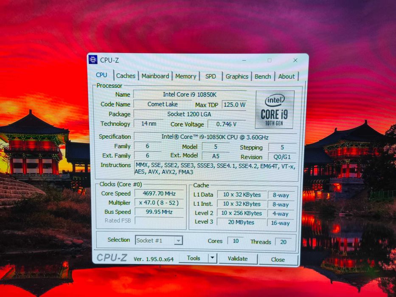Click the Core Speed value 4697.70 MHz
Screen dimensions: 396x297
(159, 193)
